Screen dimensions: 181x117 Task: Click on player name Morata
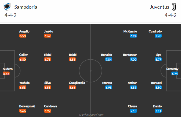(x=107, y=83)
